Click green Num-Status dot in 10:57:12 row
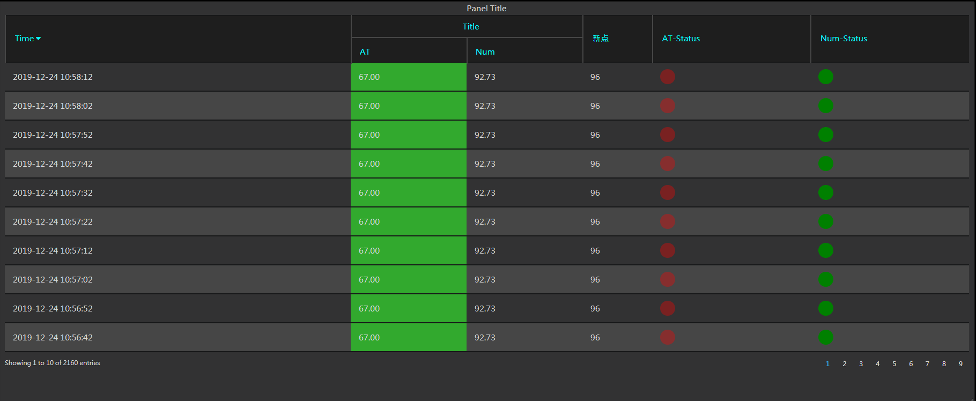976x401 pixels. pyautogui.click(x=826, y=250)
